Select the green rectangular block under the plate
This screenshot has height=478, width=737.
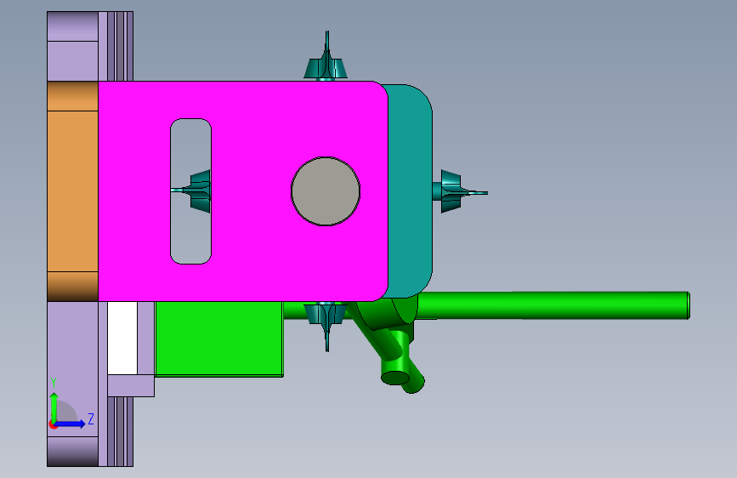tap(219, 339)
